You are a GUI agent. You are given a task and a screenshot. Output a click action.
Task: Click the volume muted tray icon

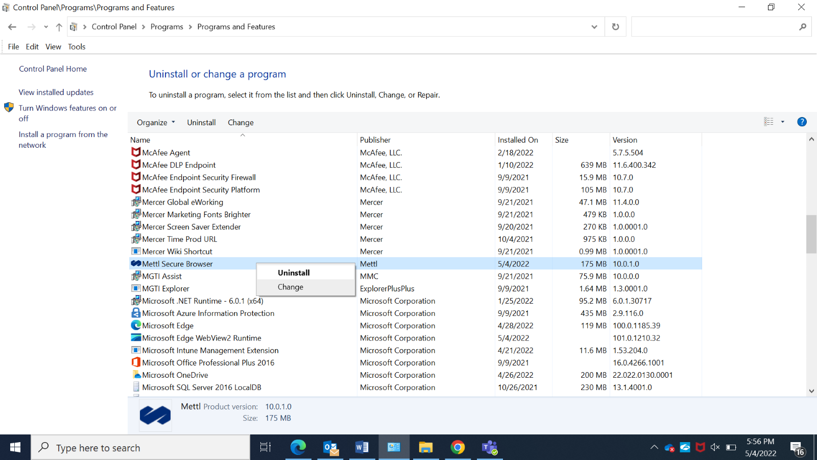coord(715,447)
